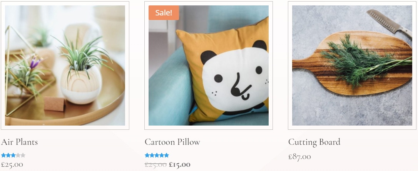Open the Cartoon Pillow title link
The width and height of the screenshot is (418, 171).
coord(172,142)
